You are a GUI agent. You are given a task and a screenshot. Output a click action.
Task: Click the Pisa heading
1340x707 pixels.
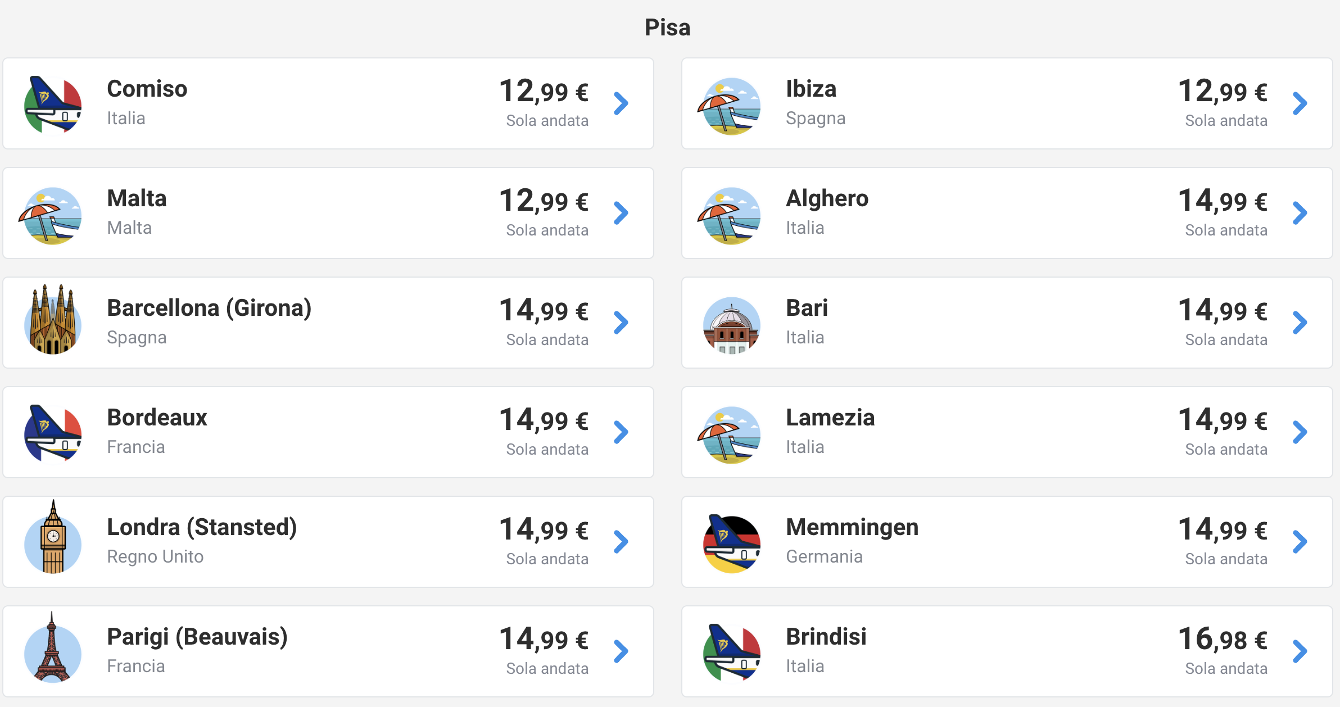pyautogui.click(x=668, y=27)
